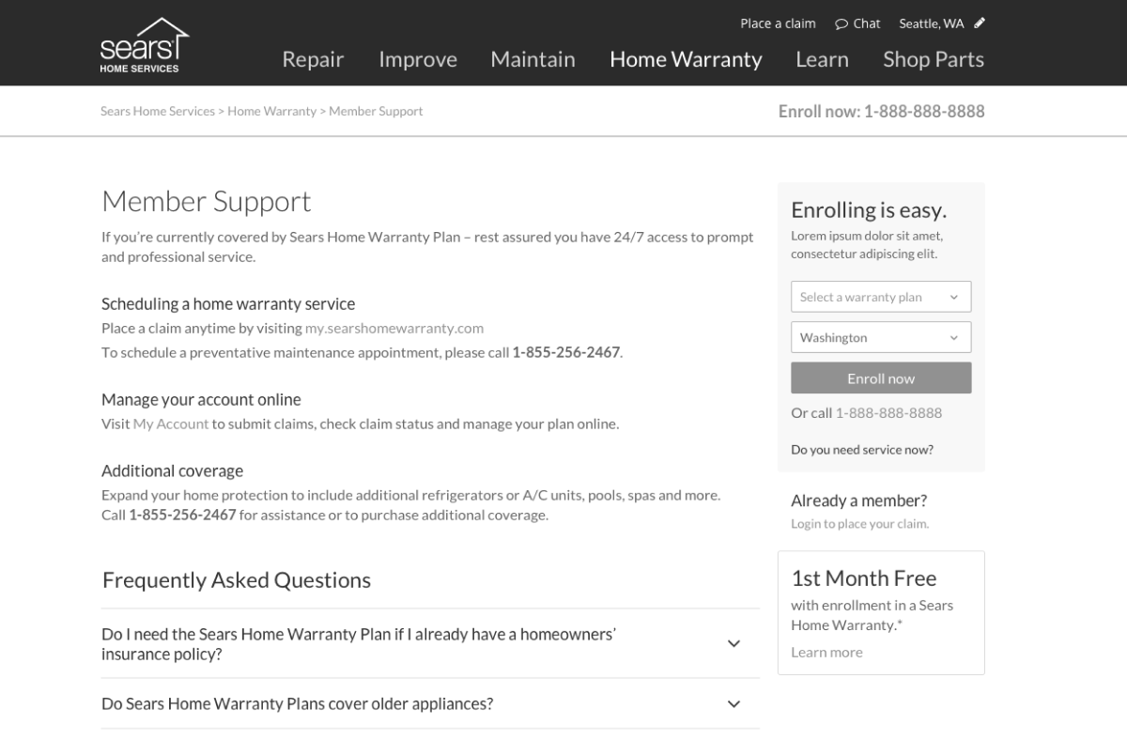Open the Repair menu
The image size is (1127, 740).
(313, 59)
